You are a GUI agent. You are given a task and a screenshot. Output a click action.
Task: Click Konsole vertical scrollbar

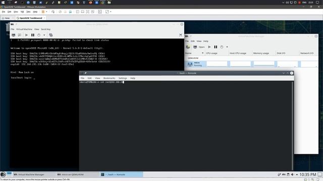[x=292, y=126]
